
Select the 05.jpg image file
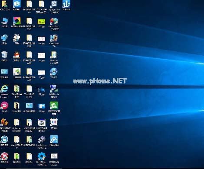(x=42, y=106)
